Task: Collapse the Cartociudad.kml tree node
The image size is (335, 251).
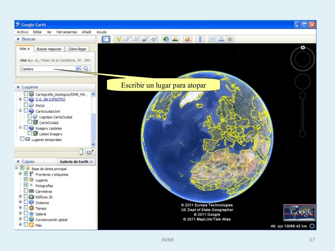Action: point(20,110)
